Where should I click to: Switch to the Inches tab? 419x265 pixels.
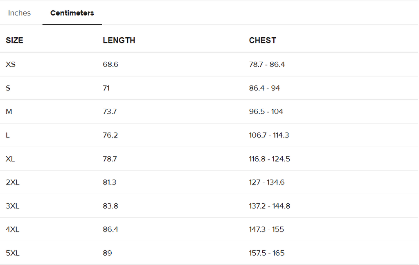(x=19, y=13)
